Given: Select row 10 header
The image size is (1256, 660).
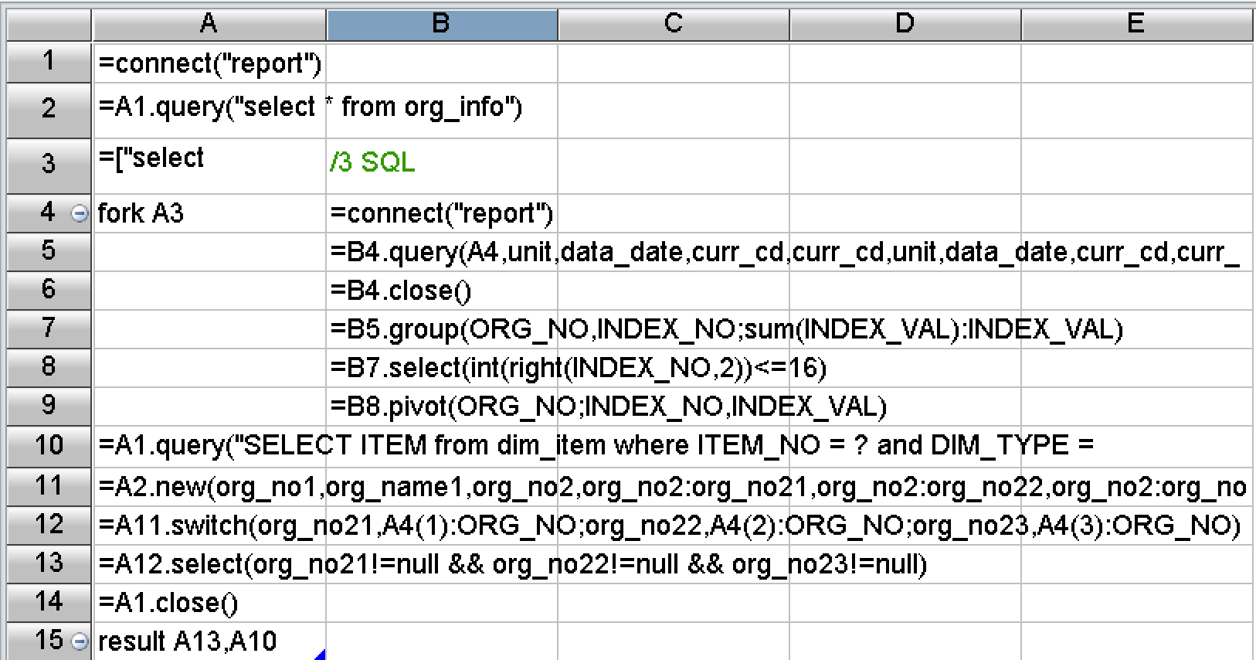Looking at the screenshot, I should pos(49,447).
